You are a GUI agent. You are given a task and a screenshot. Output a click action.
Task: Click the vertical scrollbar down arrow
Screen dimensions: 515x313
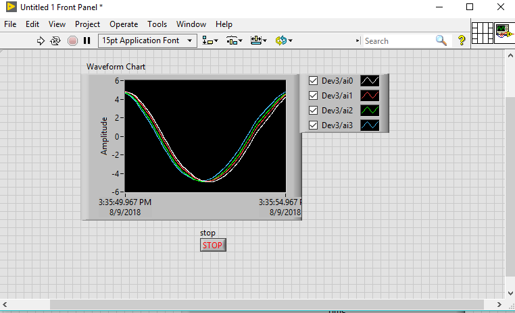click(510, 293)
